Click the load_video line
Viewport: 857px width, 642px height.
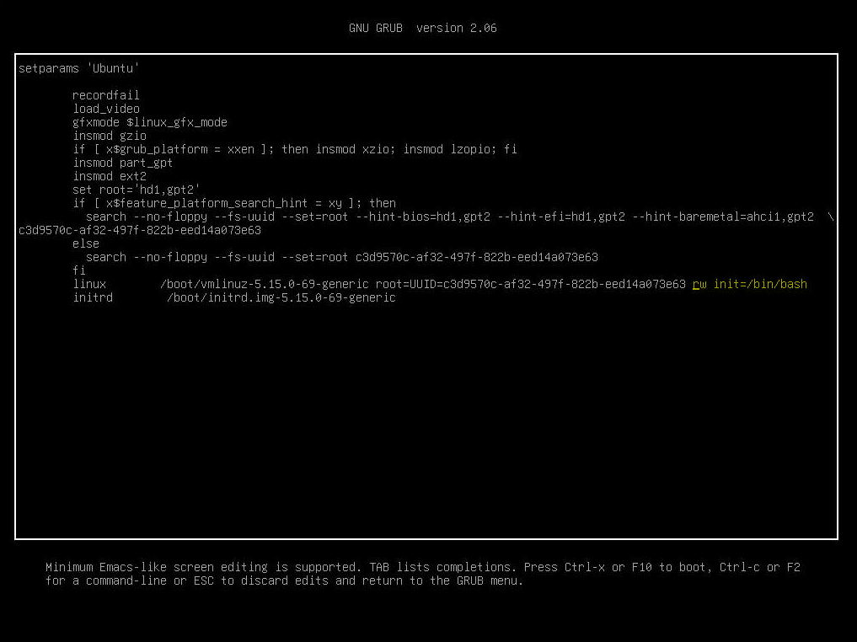(106, 109)
